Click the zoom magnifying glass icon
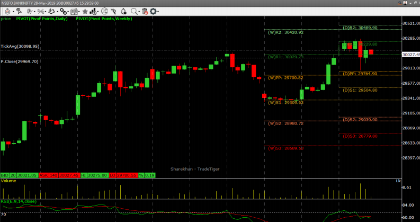Image resolution: width=420 pixels, height=222 pixels. coord(134,12)
